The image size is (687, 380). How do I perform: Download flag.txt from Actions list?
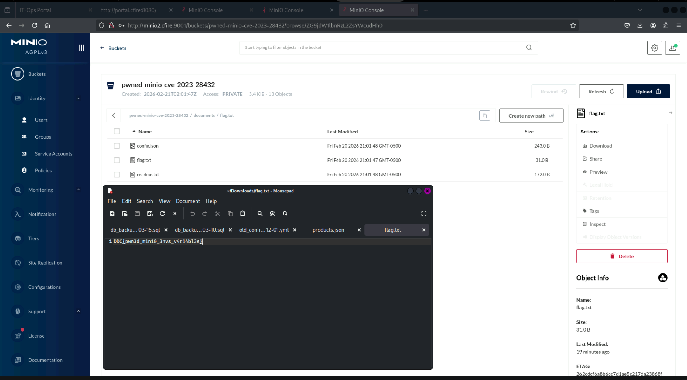[621, 146]
